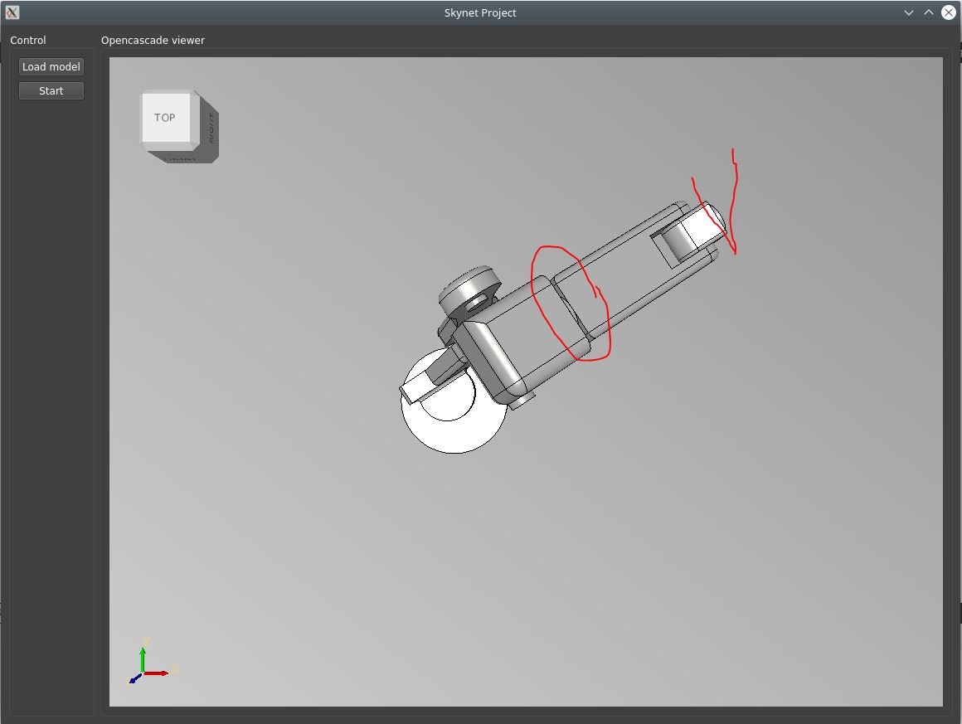Viewport: 962px width, 724px height.
Task: Maximize the Skynet Project window
Action: 928,12
